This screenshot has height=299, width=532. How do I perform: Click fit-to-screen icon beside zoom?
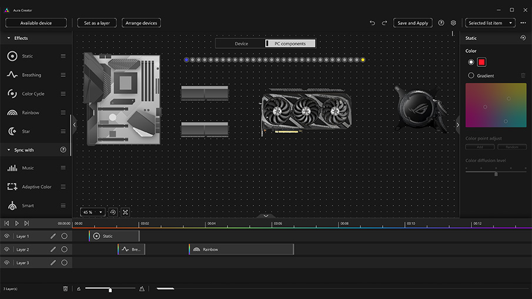[x=125, y=212]
